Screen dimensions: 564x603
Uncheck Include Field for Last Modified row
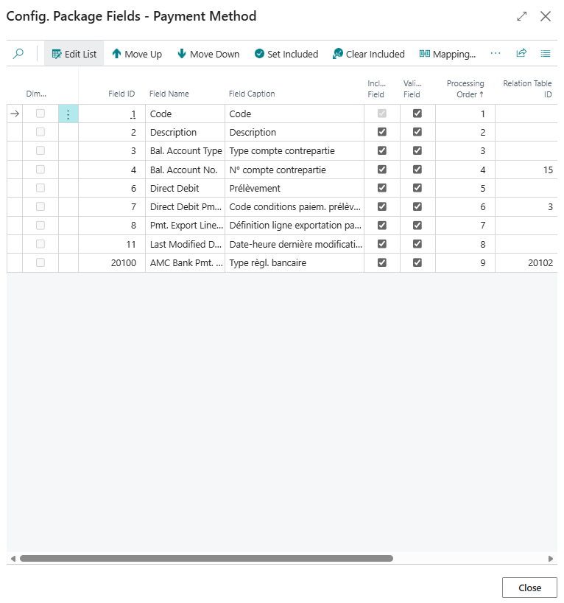[382, 244]
